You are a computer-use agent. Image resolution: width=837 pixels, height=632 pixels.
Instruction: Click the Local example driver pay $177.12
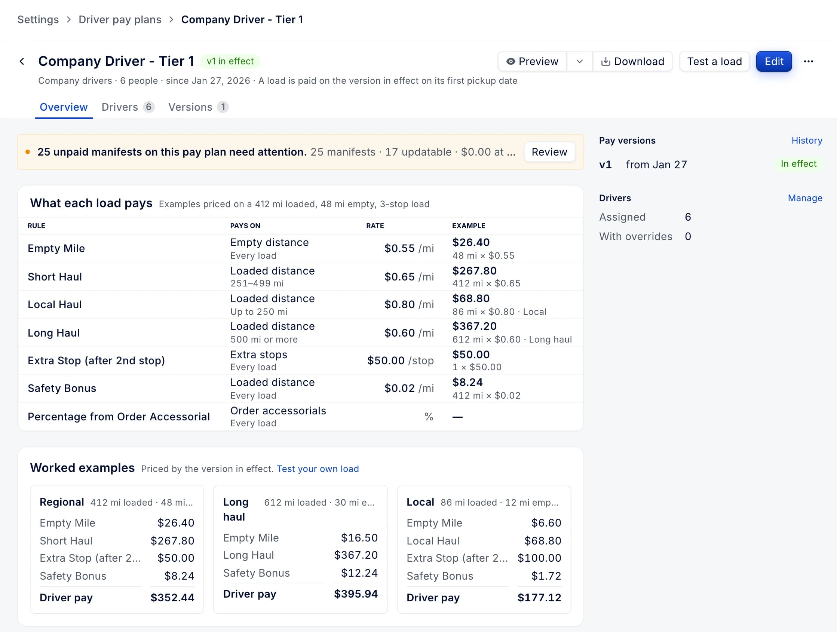click(539, 598)
